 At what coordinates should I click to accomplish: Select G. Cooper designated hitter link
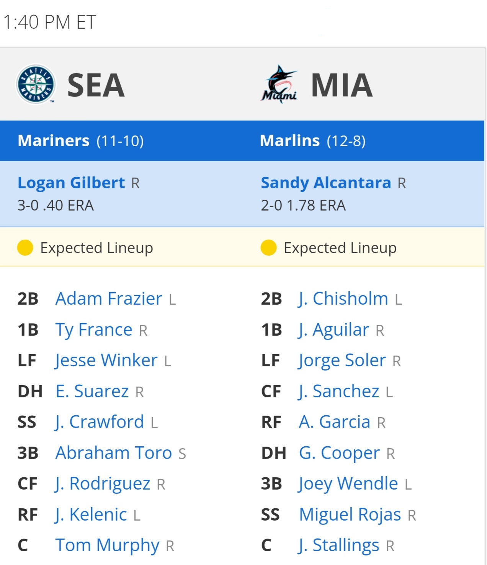(339, 453)
